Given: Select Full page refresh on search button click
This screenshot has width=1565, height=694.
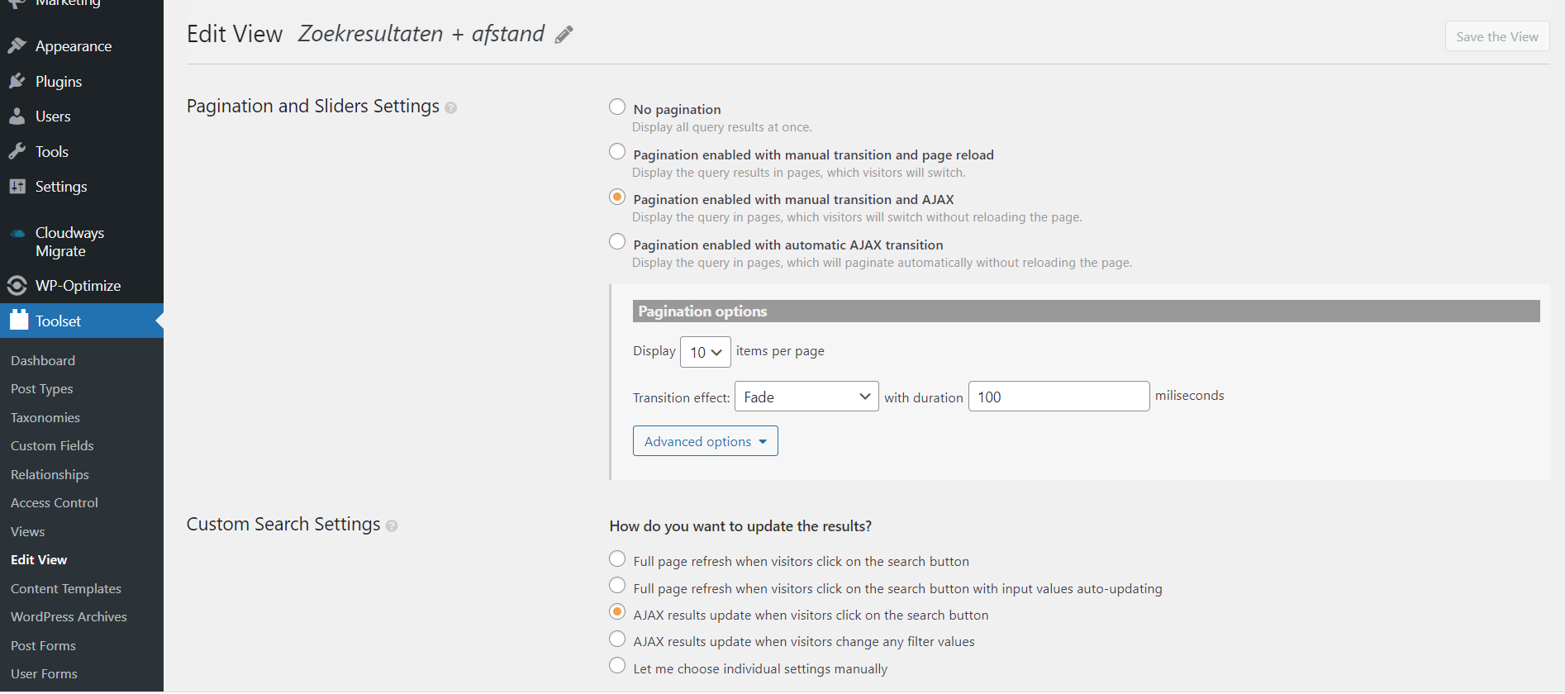Looking at the screenshot, I should pos(617,559).
